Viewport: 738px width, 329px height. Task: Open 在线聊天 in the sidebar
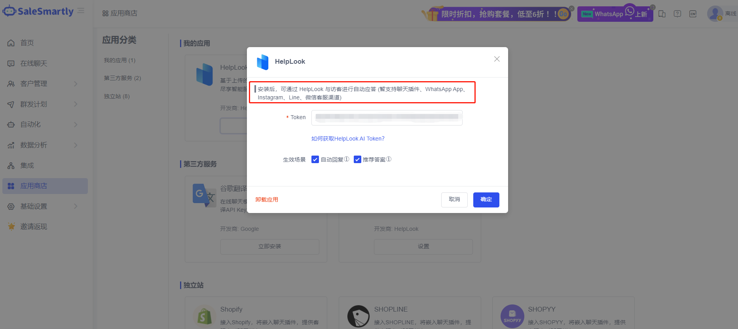(x=45, y=63)
